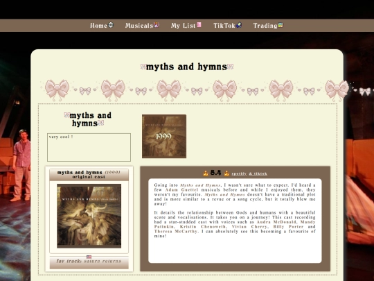
Task: Open the Home navigation link
Action: 98,26
